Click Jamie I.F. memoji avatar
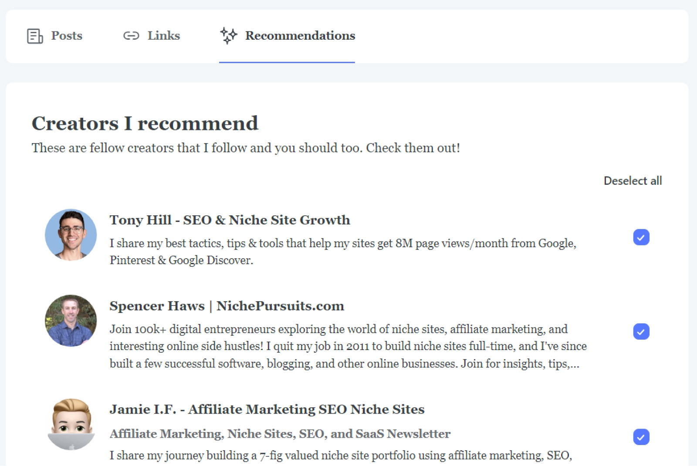 71,424
